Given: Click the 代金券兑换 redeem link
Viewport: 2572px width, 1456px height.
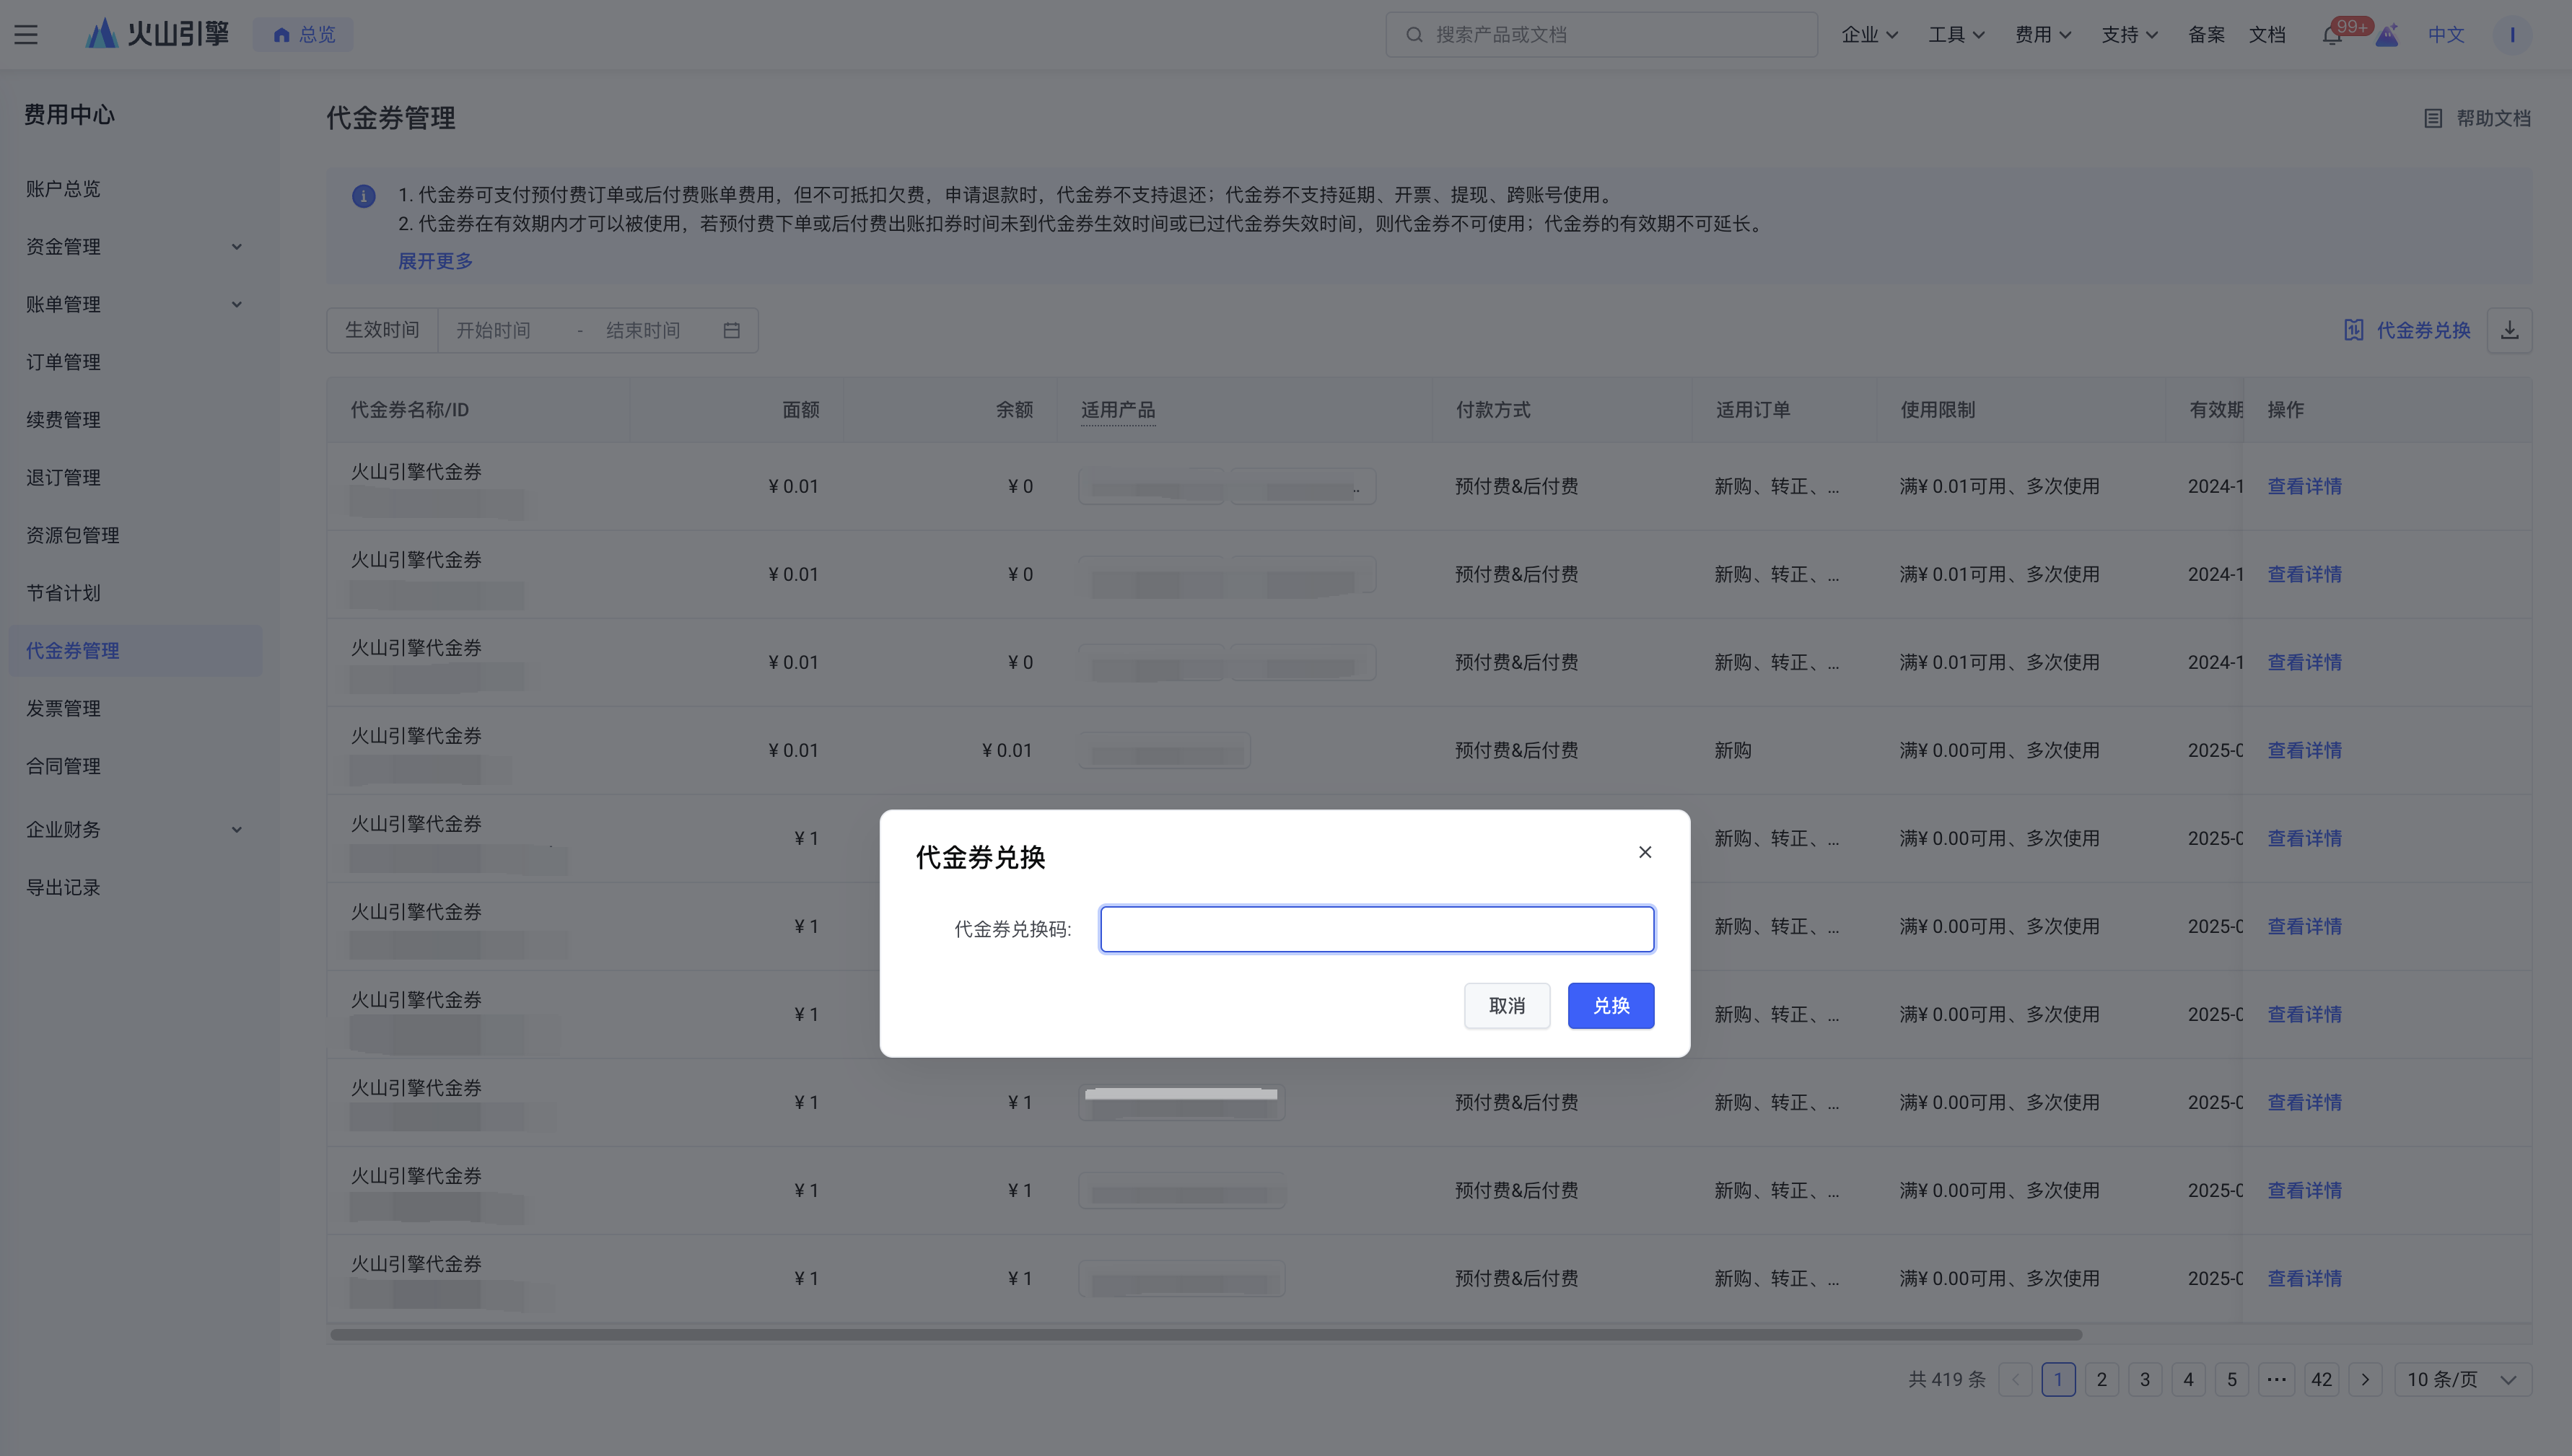Looking at the screenshot, I should pyautogui.click(x=2407, y=330).
